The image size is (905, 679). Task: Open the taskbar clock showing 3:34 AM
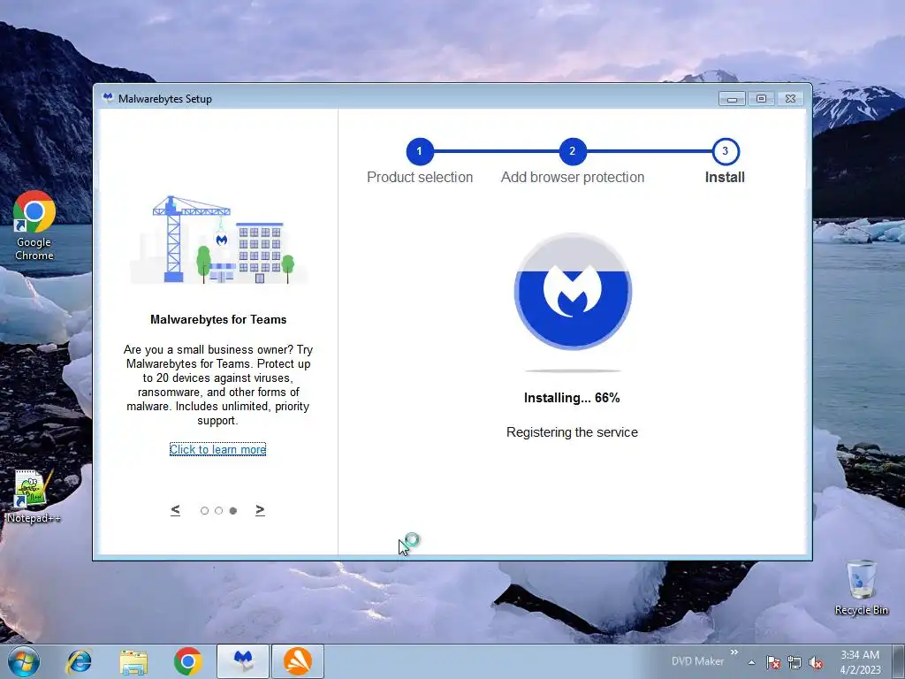tap(860, 662)
